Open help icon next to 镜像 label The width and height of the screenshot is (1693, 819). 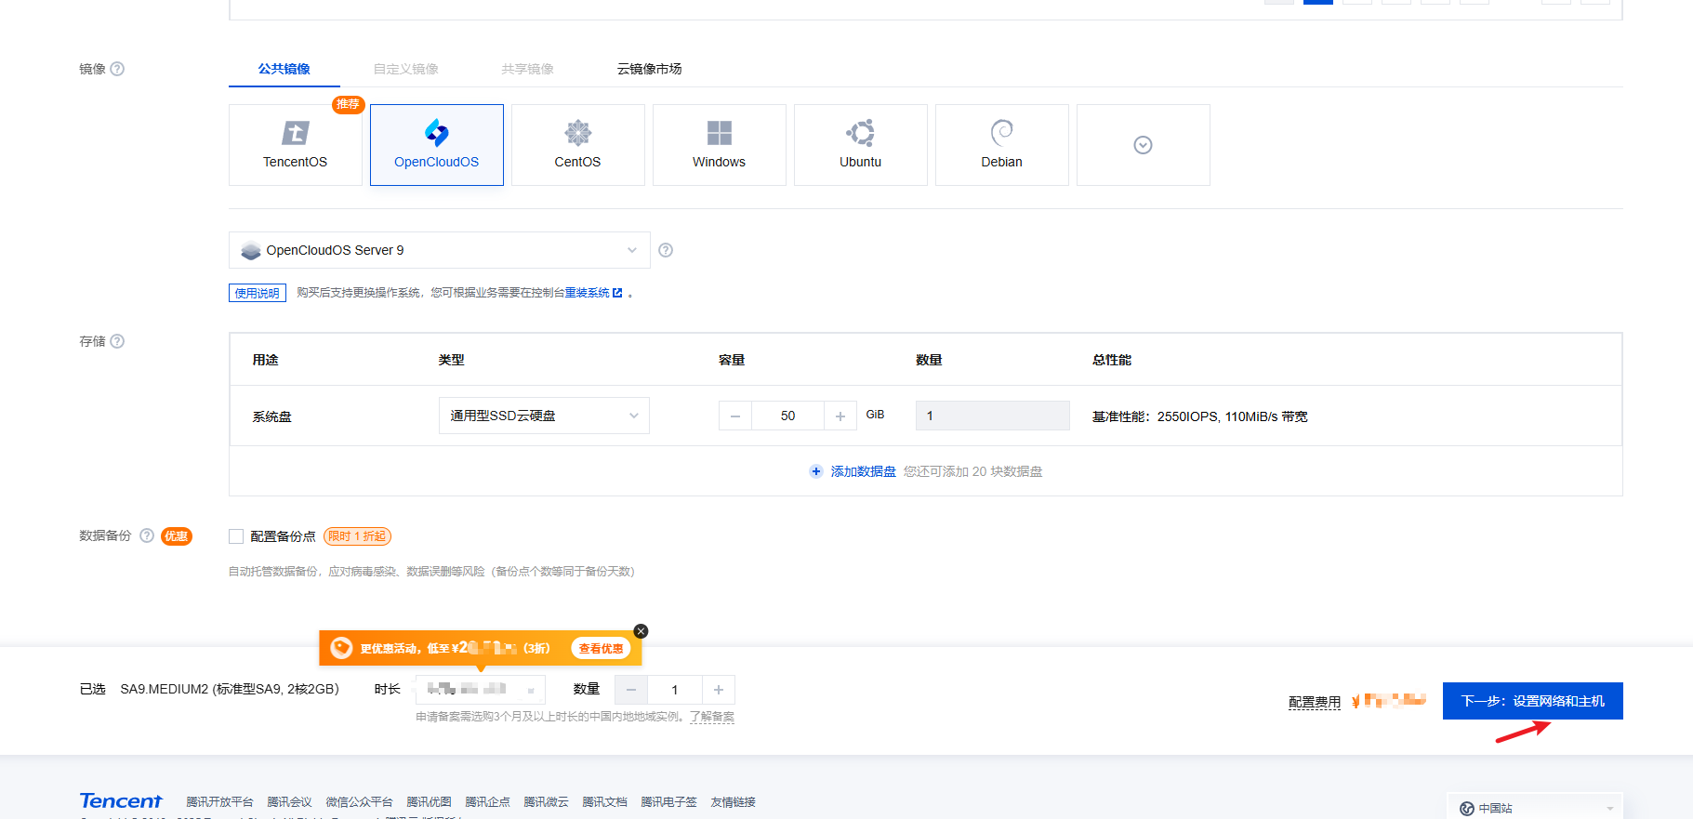coord(117,69)
